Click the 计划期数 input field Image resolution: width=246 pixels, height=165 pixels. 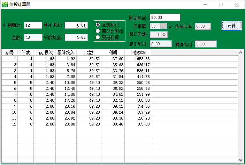point(33,25)
